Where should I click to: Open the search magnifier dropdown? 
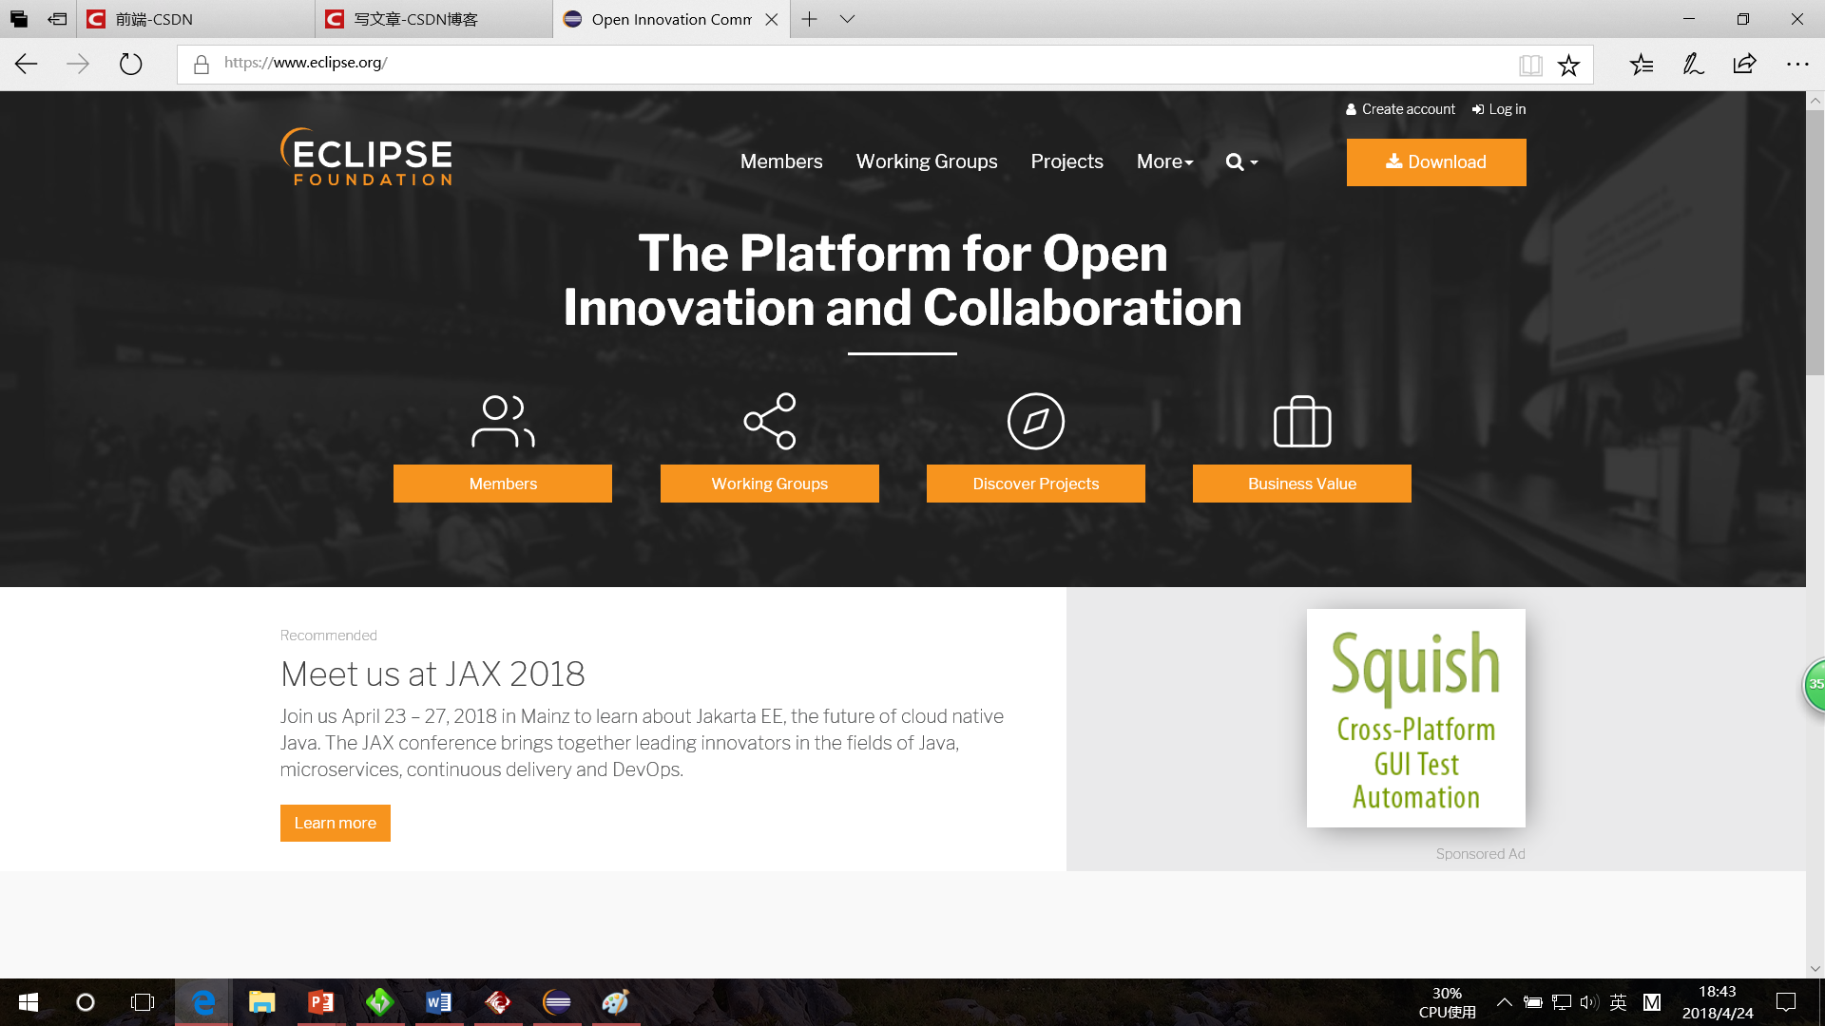1241,161
